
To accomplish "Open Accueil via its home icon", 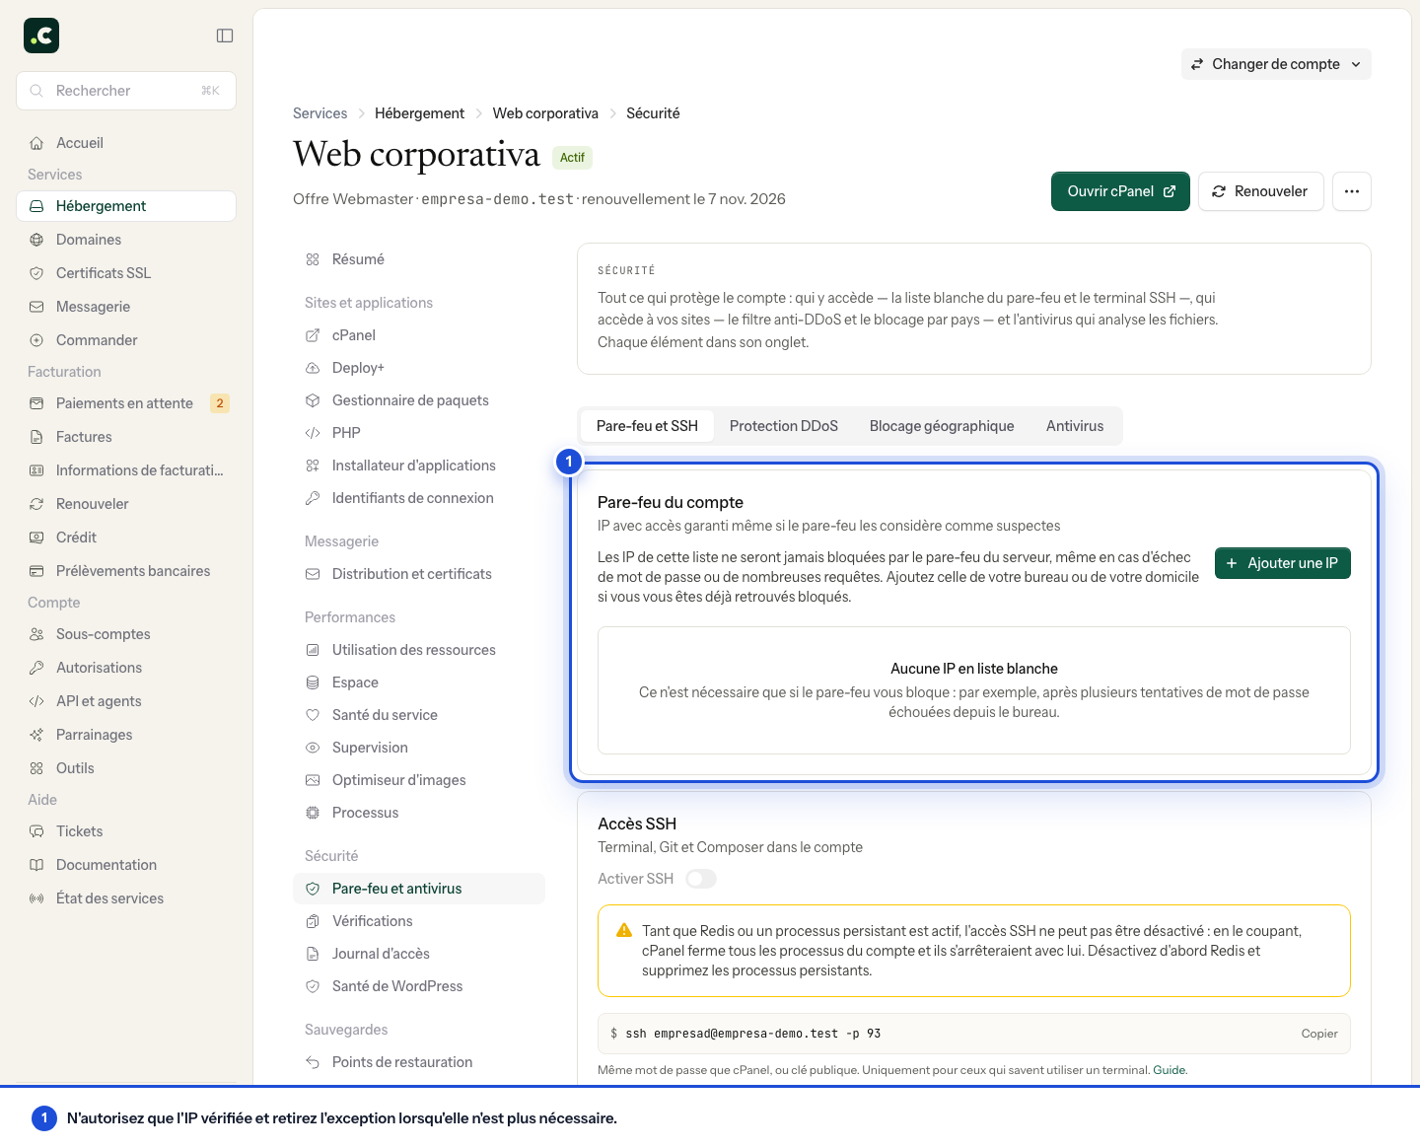I will click(x=36, y=143).
